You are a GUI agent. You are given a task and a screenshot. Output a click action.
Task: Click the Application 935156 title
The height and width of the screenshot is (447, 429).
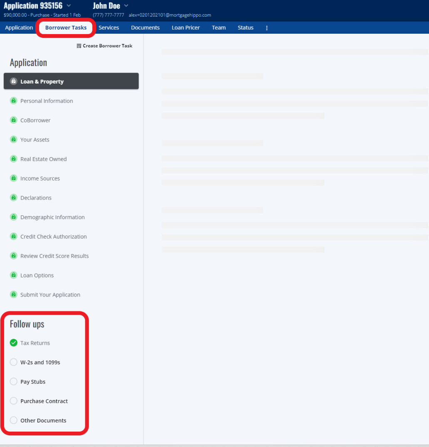[x=33, y=6]
